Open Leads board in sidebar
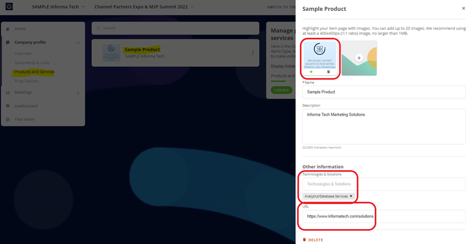This screenshot has width=467, height=244. click(x=26, y=106)
